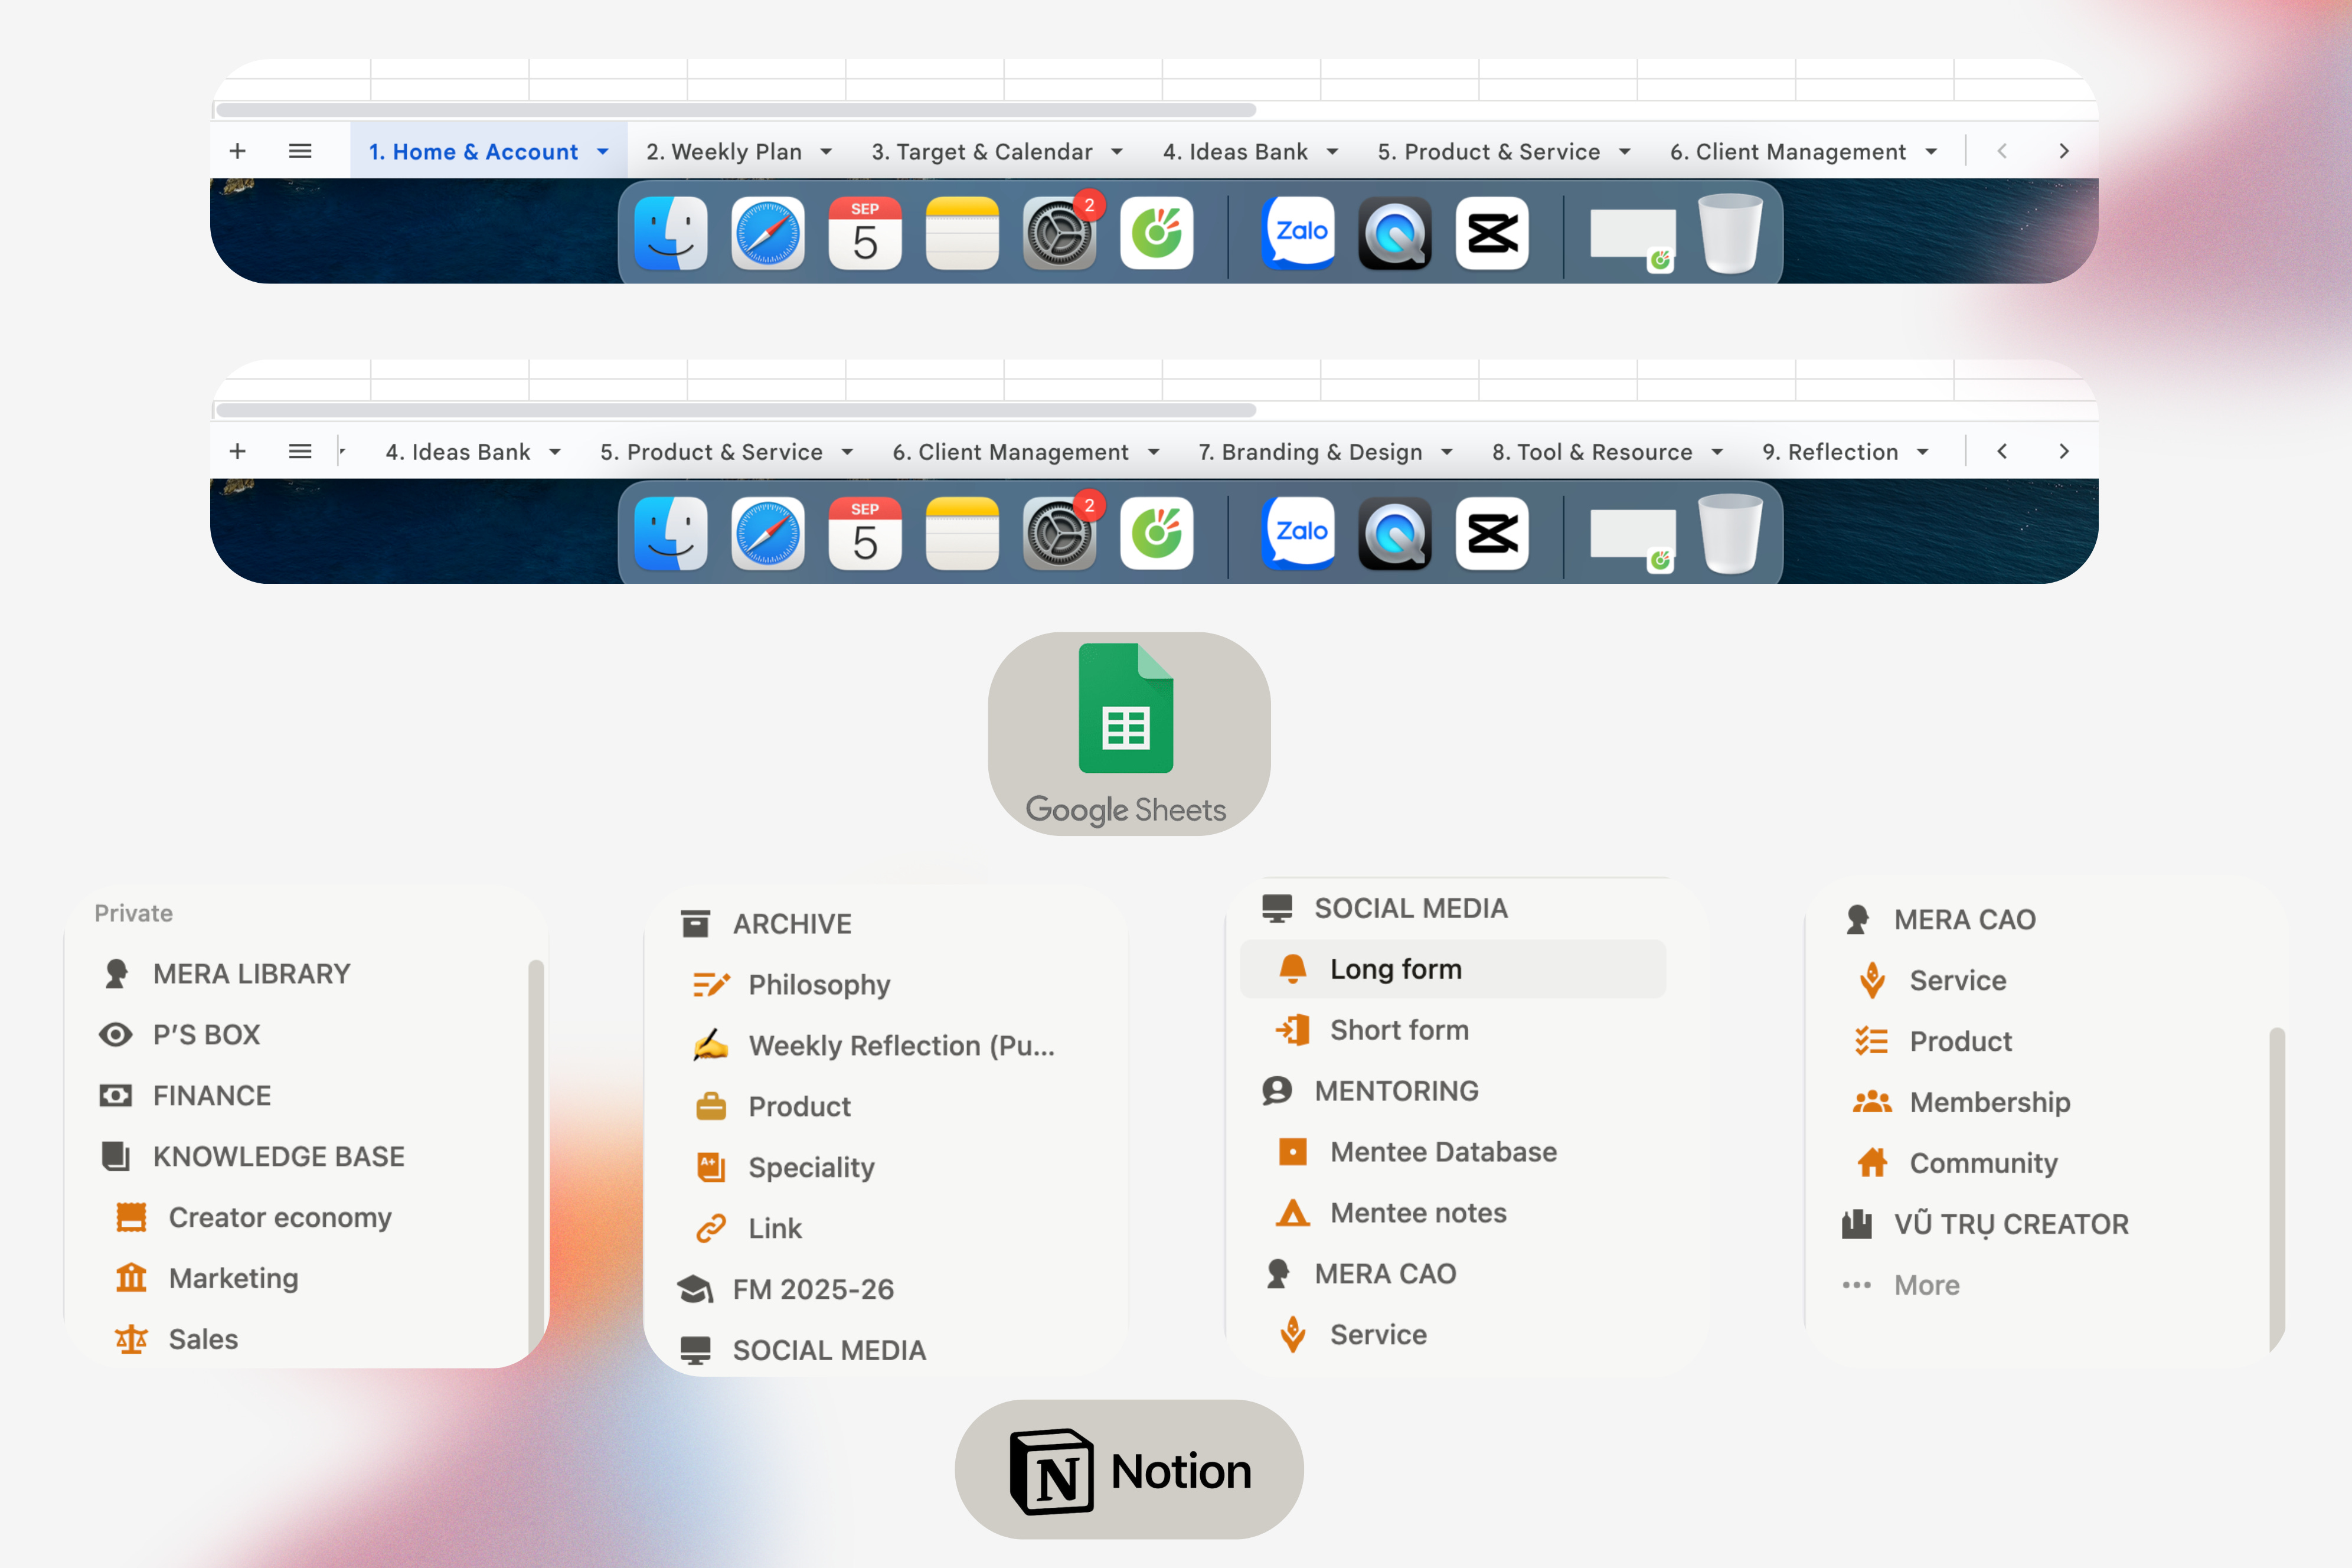Click the triangle icon beside Mentee notes
The width and height of the screenshot is (2352, 1568).
[1292, 1212]
